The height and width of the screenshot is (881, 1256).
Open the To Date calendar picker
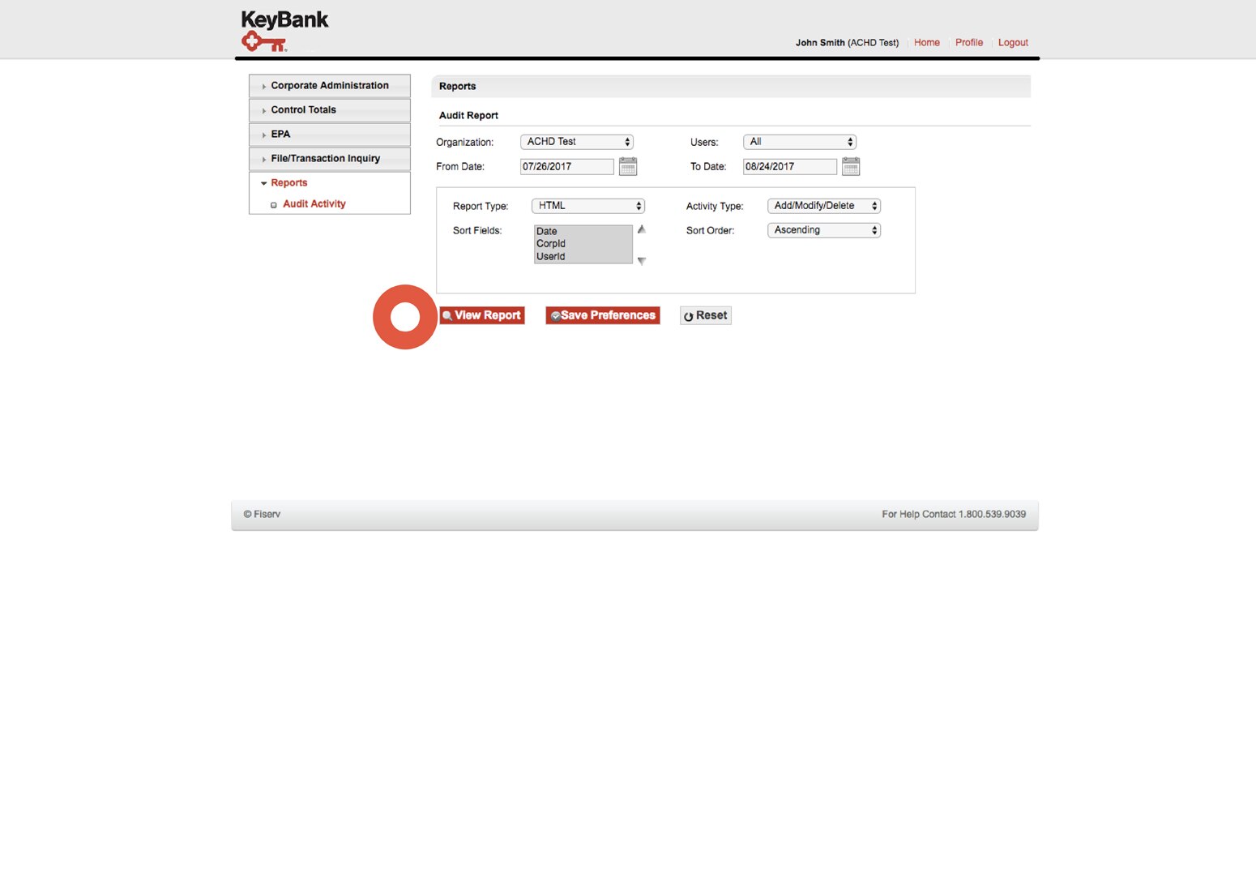(850, 167)
